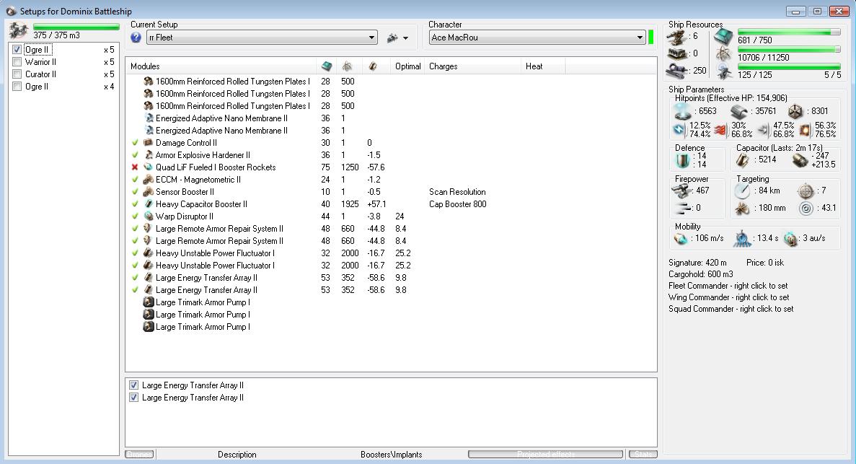Screen dimensions: 856x464
Task: Click the Modules column header
Action: [x=221, y=66]
